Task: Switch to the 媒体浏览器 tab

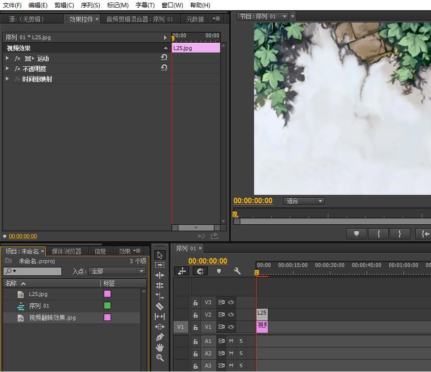Action: point(67,251)
